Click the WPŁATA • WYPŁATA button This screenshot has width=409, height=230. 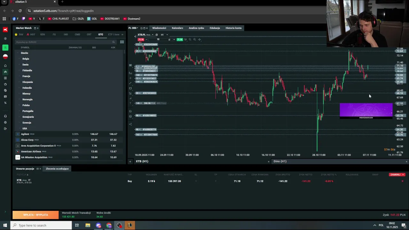pos(35,215)
